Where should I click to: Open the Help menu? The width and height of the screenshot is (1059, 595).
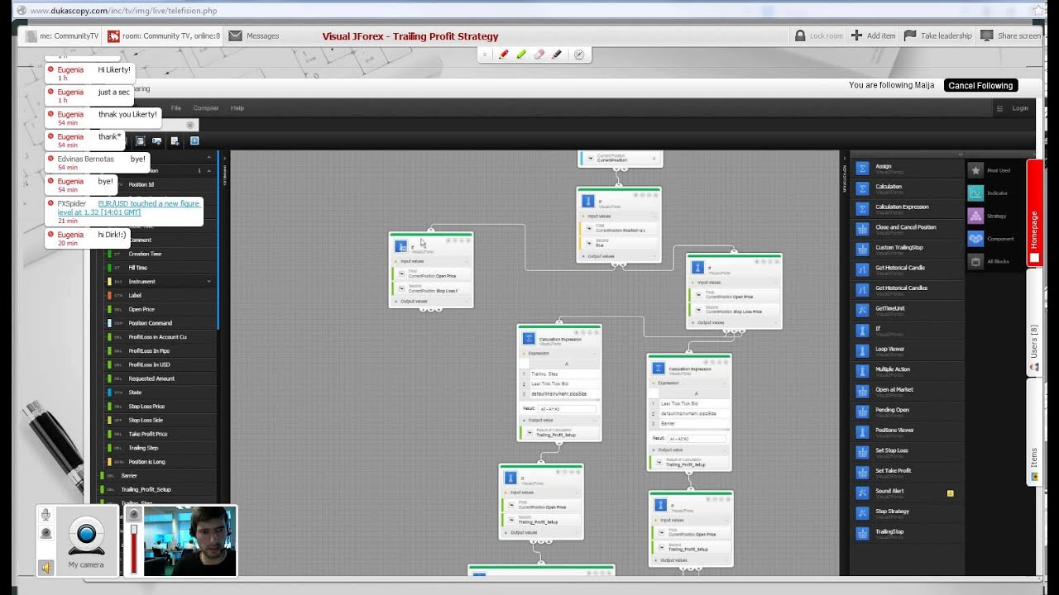(237, 108)
